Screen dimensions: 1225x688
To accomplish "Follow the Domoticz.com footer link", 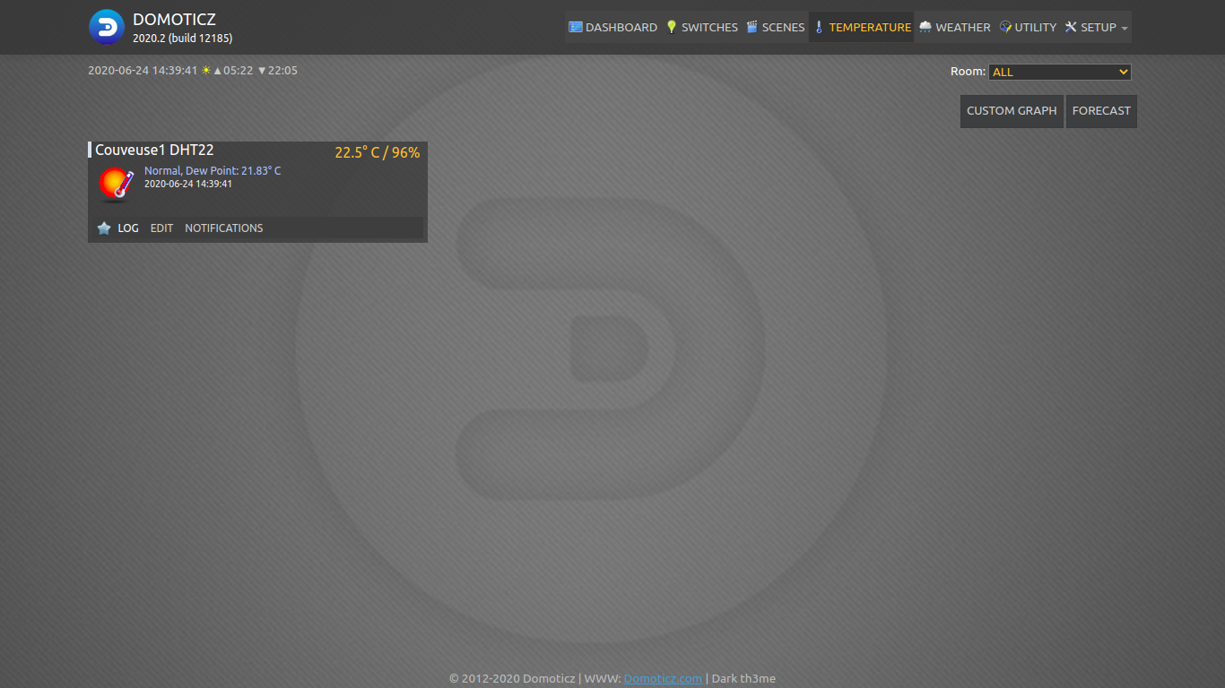I will pyautogui.click(x=663, y=679).
